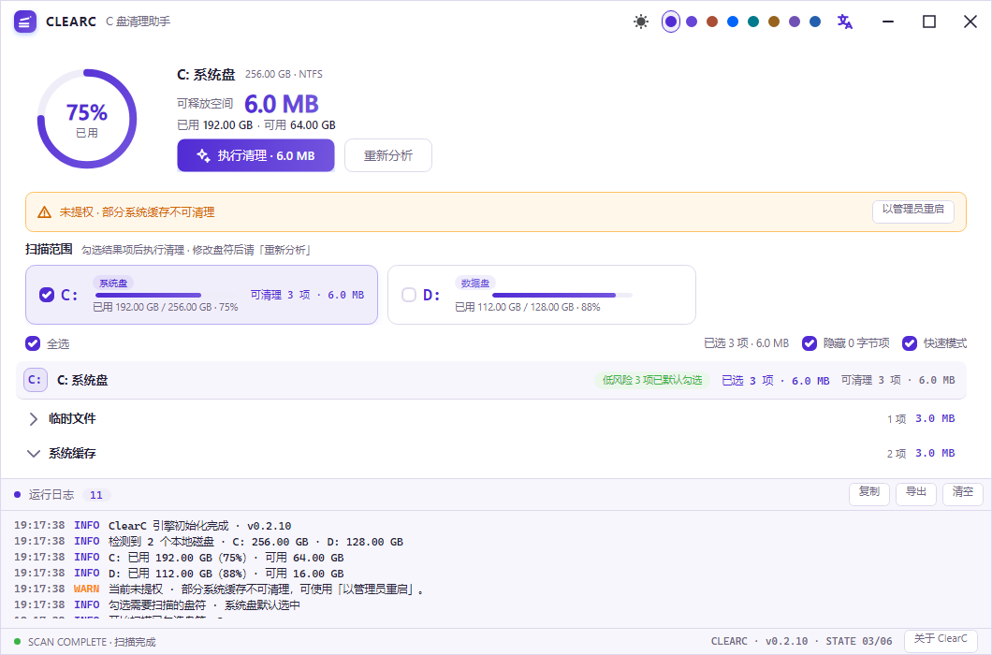Restart with 以管理员重启 button
Screen dimensions: 992x655
click(912, 211)
